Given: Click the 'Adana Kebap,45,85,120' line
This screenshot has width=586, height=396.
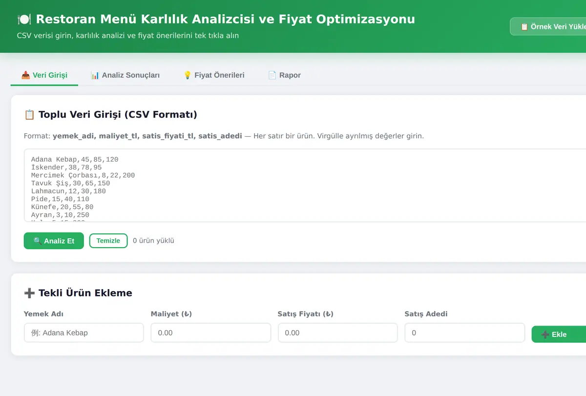Looking at the screenshot, I should pyautogui.click(x=75, y=160).
